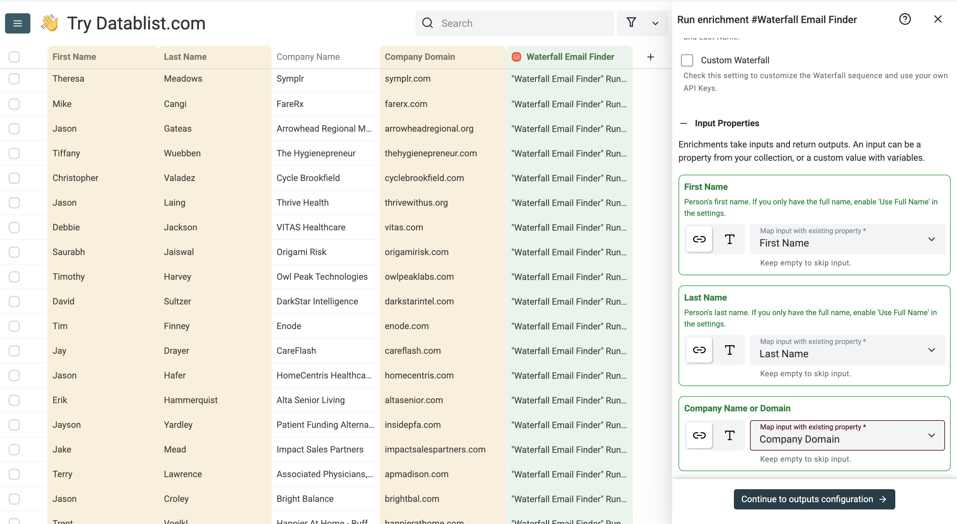Check the row for Christopher Valadez
This screenshot has width=957, height=524.
pos(14,178)
